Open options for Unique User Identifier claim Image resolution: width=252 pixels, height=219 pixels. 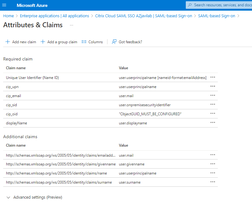(x=213, y=77)
